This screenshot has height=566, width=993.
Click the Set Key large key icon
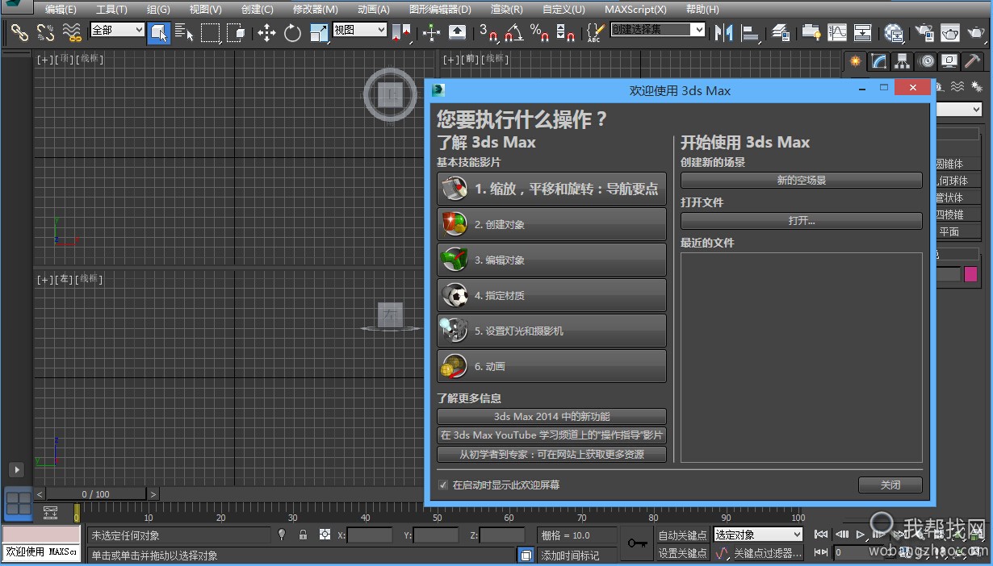click(x=638, y=543)
